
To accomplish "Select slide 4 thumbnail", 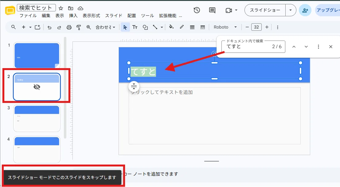I will coord(37,150).
